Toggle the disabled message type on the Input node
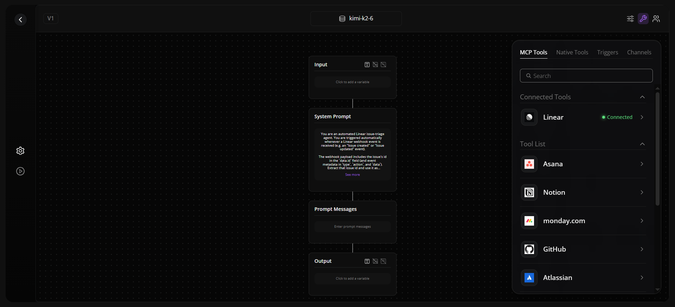This screenshot has height=307, width=675. [383, 65]
